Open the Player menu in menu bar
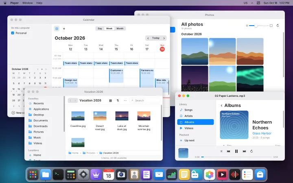Screen dimensions: 293x183 (x=14, y=3)
